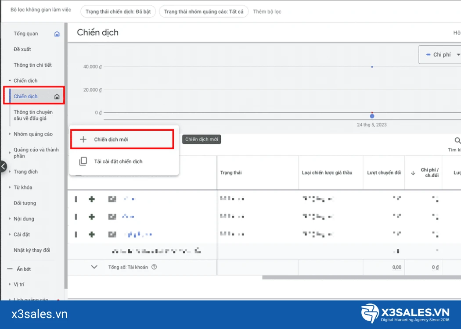Expand Quảng cáo và thành phần

pyautogui.click(x=10, y=153)
